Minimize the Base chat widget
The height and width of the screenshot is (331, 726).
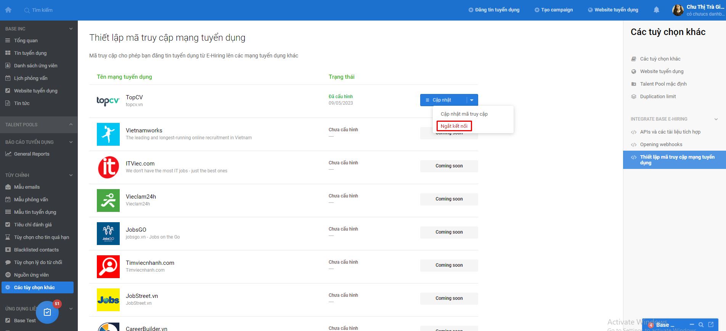click(x=692, y=325)
